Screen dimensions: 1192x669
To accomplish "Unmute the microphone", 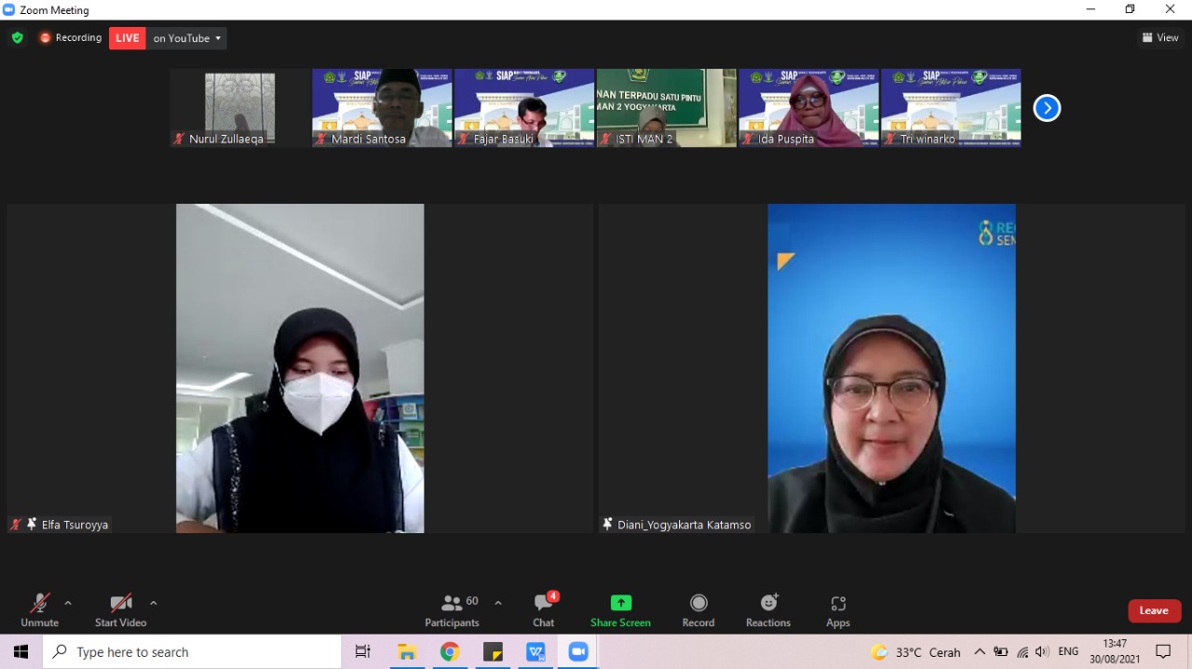I will [x=39, y=610].
